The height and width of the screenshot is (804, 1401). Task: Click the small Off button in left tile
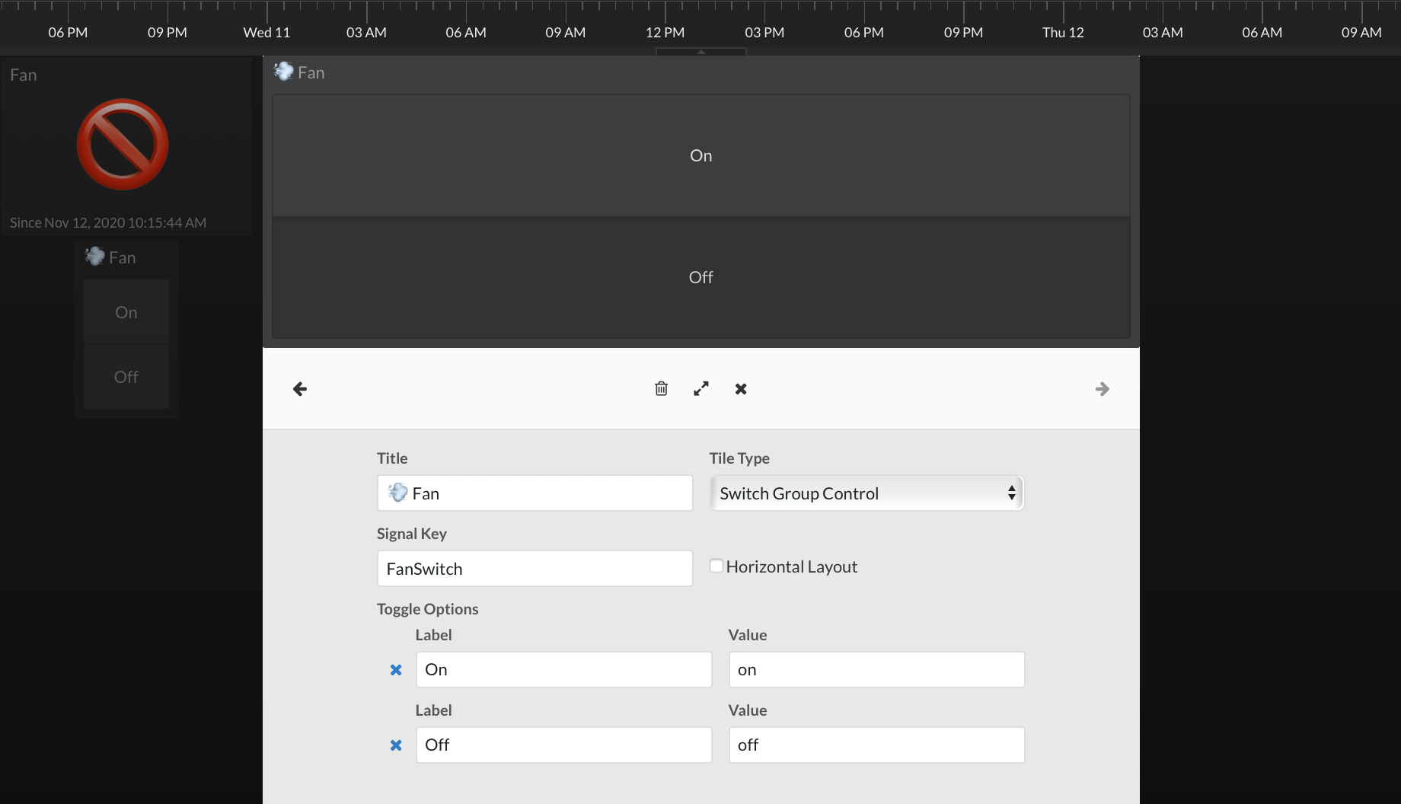pyautogui.click(x=126, y=377)
